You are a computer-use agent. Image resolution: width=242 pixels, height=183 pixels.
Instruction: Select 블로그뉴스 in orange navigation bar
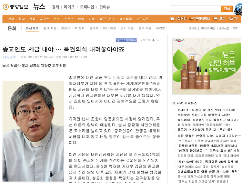[x=107, y=19]
